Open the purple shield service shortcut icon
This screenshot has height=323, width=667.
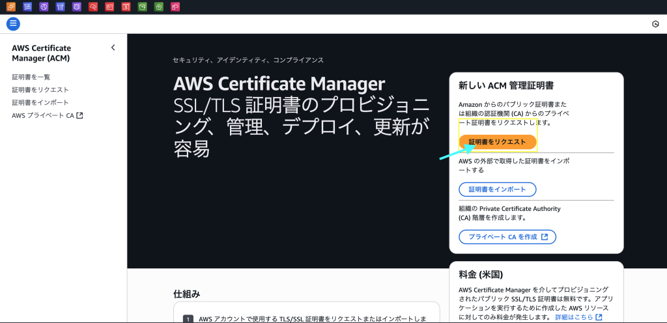click(x=77, y=7)
